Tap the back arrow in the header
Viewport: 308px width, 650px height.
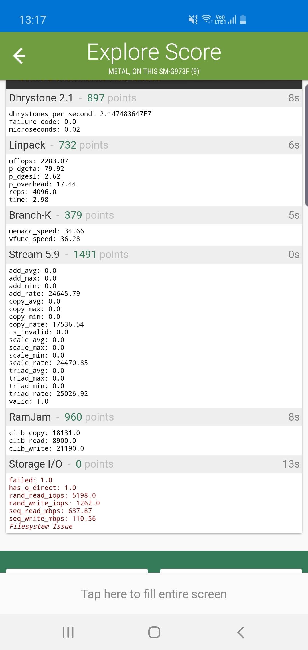coord(19,56)
